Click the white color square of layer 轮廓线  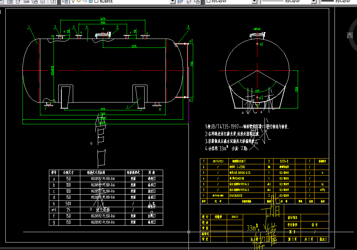96,1
